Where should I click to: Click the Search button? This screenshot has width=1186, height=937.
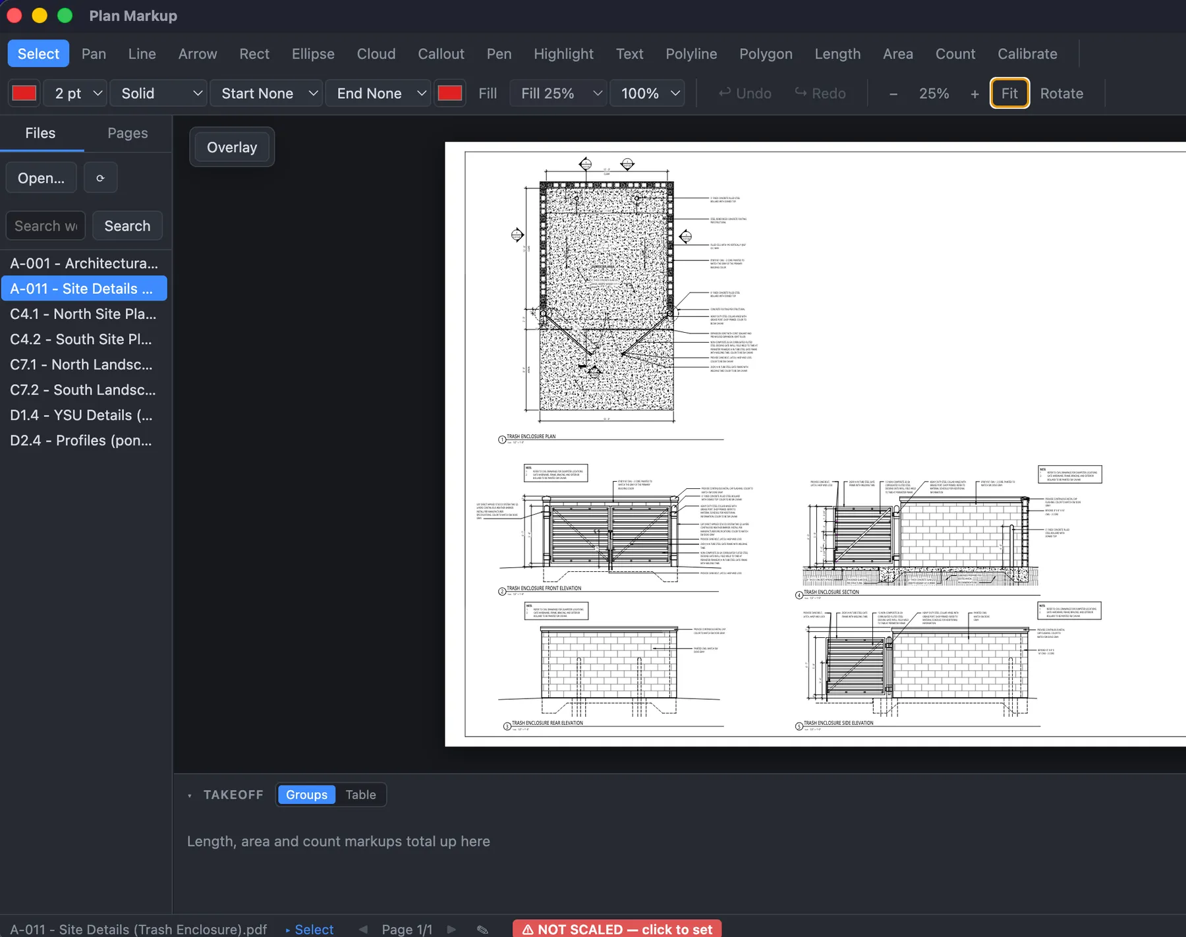point(127,226)
